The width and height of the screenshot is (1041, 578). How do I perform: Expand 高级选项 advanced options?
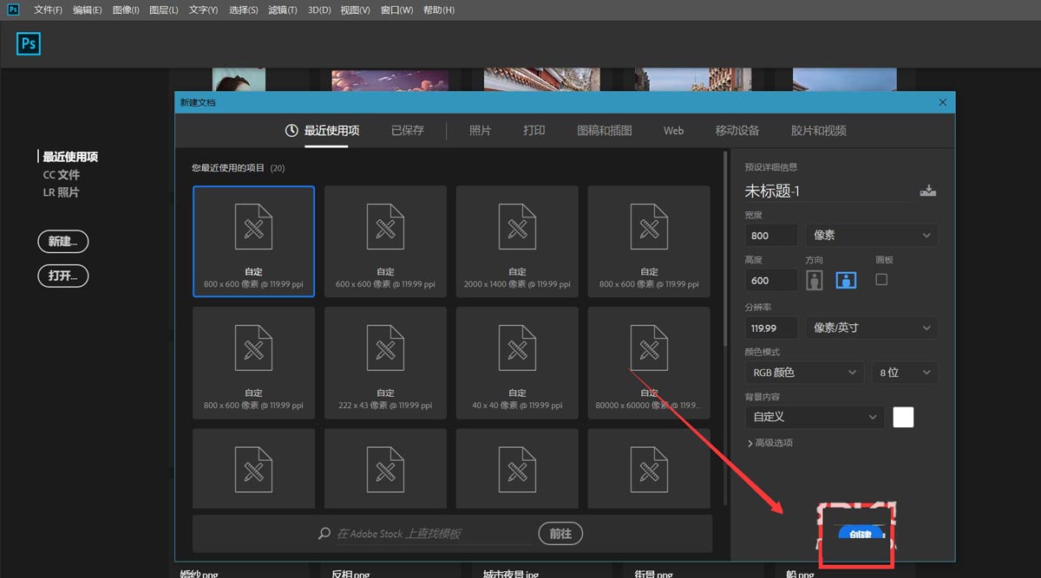pos(769,443)
